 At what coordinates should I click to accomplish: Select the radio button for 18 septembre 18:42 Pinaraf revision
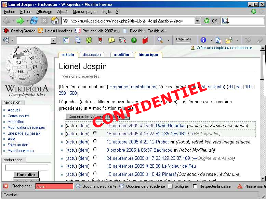(x=95, y=173)
